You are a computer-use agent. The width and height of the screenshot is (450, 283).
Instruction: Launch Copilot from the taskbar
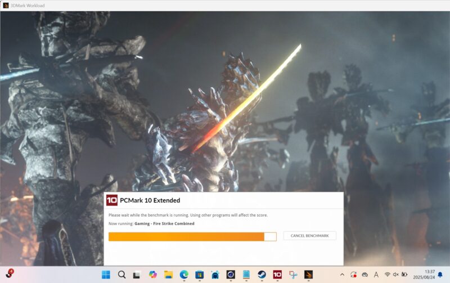(x=152, y=275)
